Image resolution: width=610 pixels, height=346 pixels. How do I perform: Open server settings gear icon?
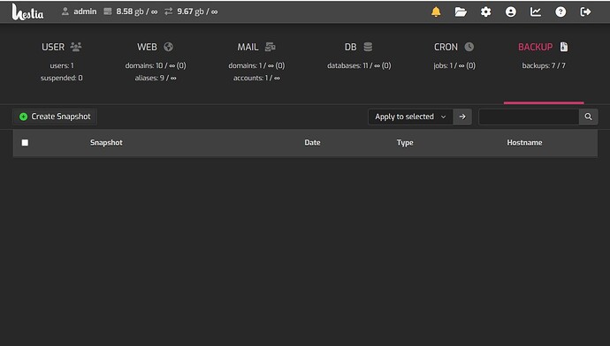pyautogui.click(x=485, y=11)
